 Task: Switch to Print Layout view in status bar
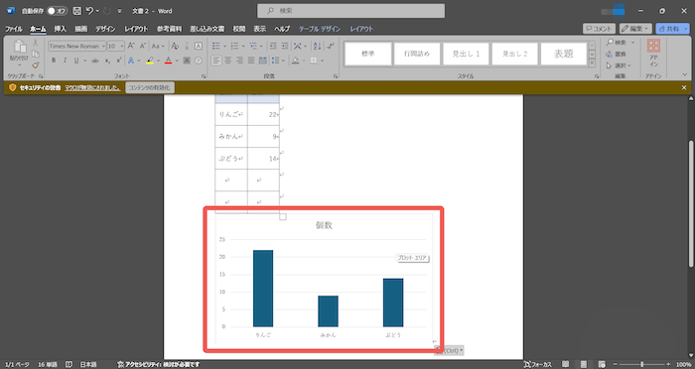584,364
